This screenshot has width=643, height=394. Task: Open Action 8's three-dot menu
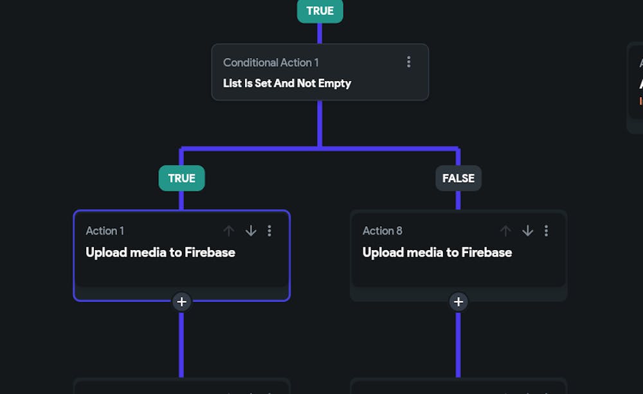coord(547,231)
